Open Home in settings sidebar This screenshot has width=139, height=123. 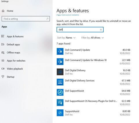pos(10,11)
